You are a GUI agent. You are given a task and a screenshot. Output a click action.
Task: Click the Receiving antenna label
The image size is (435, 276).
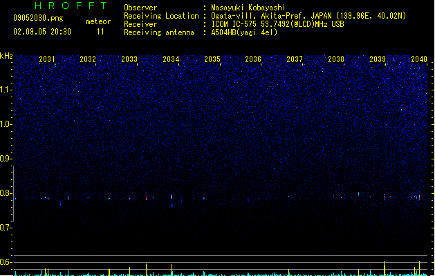(x=159, y=32)
